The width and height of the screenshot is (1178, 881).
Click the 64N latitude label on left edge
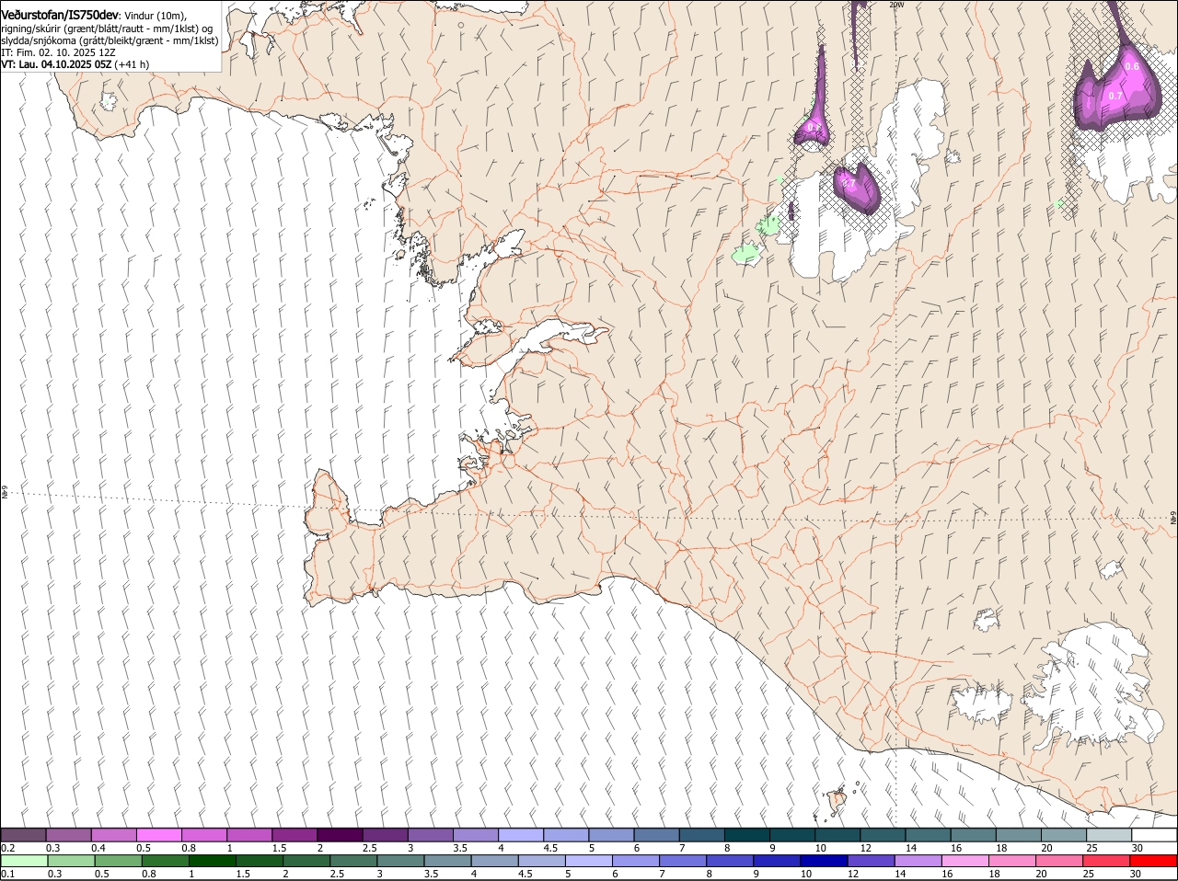click(5, 493)
